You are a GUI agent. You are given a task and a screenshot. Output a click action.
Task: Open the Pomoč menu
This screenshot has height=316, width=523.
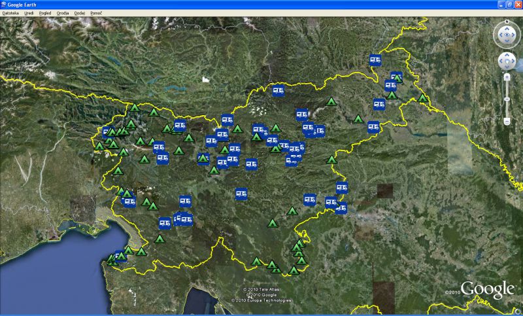[96, 13]
